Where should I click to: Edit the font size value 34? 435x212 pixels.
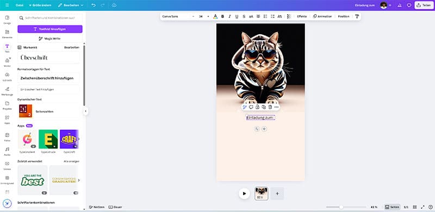point(201,17)
